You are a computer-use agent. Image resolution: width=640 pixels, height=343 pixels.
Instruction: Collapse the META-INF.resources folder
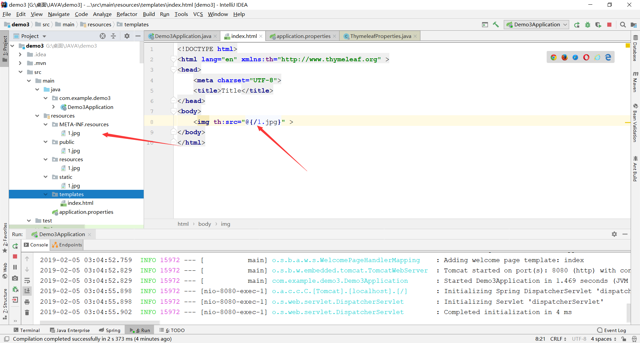tap(46, 125)
